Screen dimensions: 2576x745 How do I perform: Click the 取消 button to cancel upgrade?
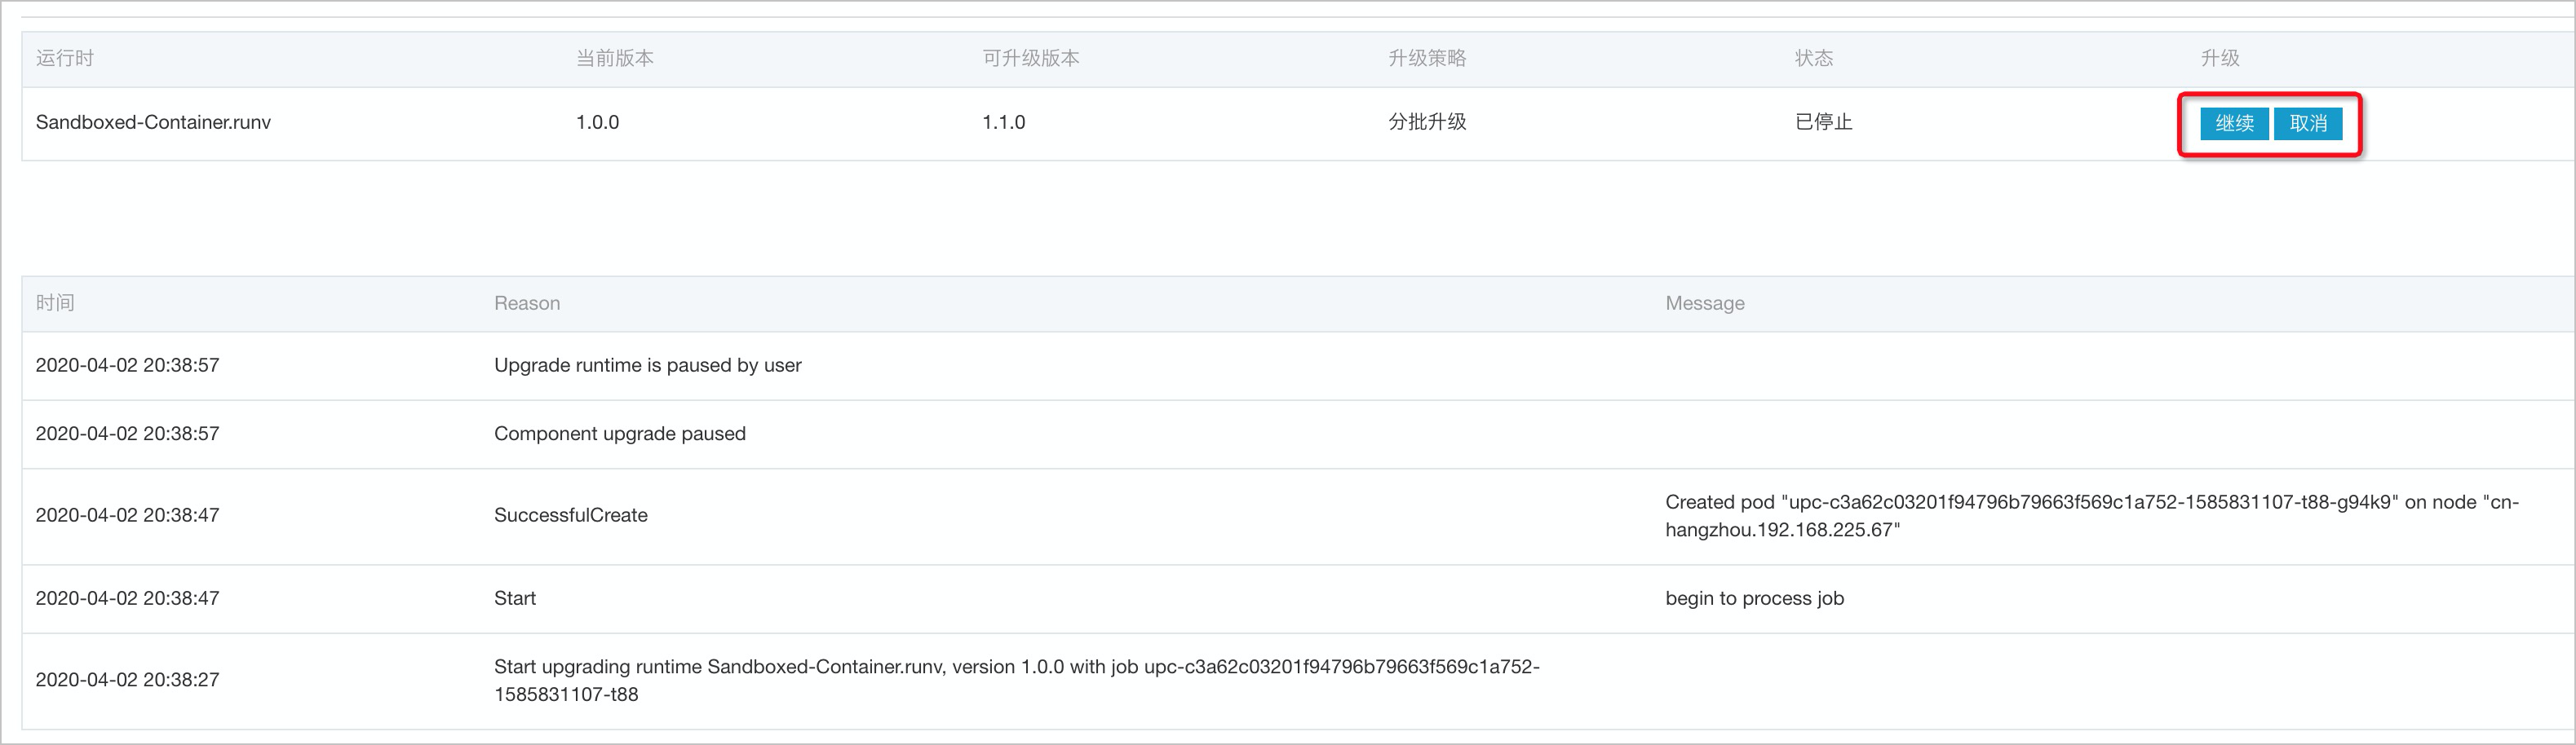pos(2308,124)
